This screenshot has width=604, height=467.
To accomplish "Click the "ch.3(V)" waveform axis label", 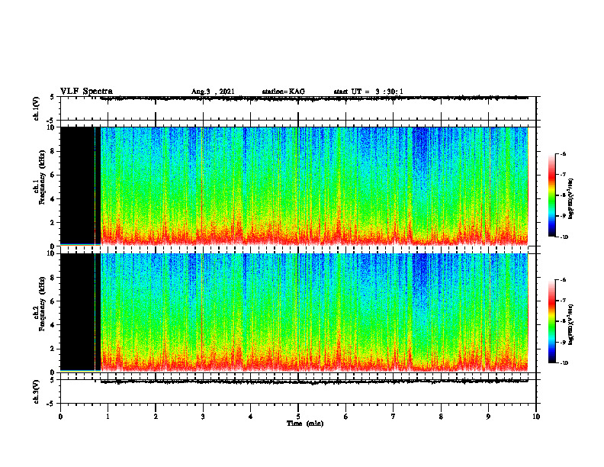I will coord(37,391).
